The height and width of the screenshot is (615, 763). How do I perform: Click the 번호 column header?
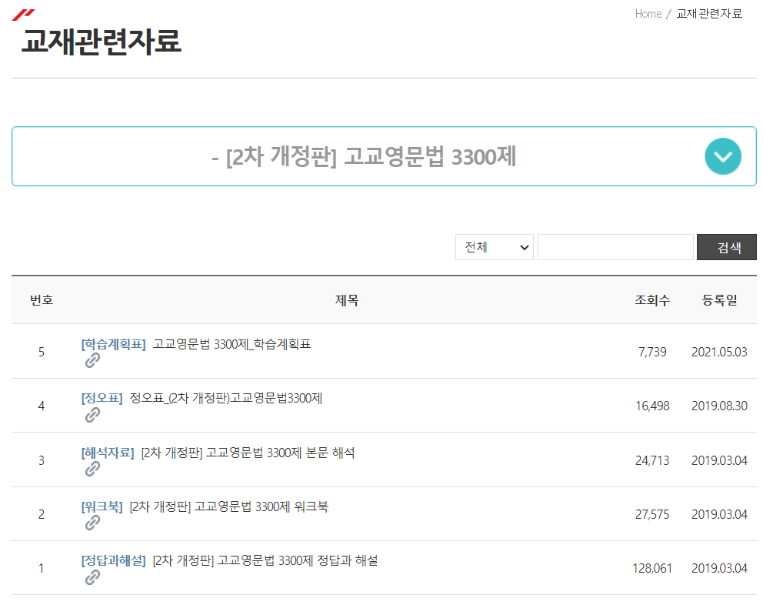coord(42,300)
